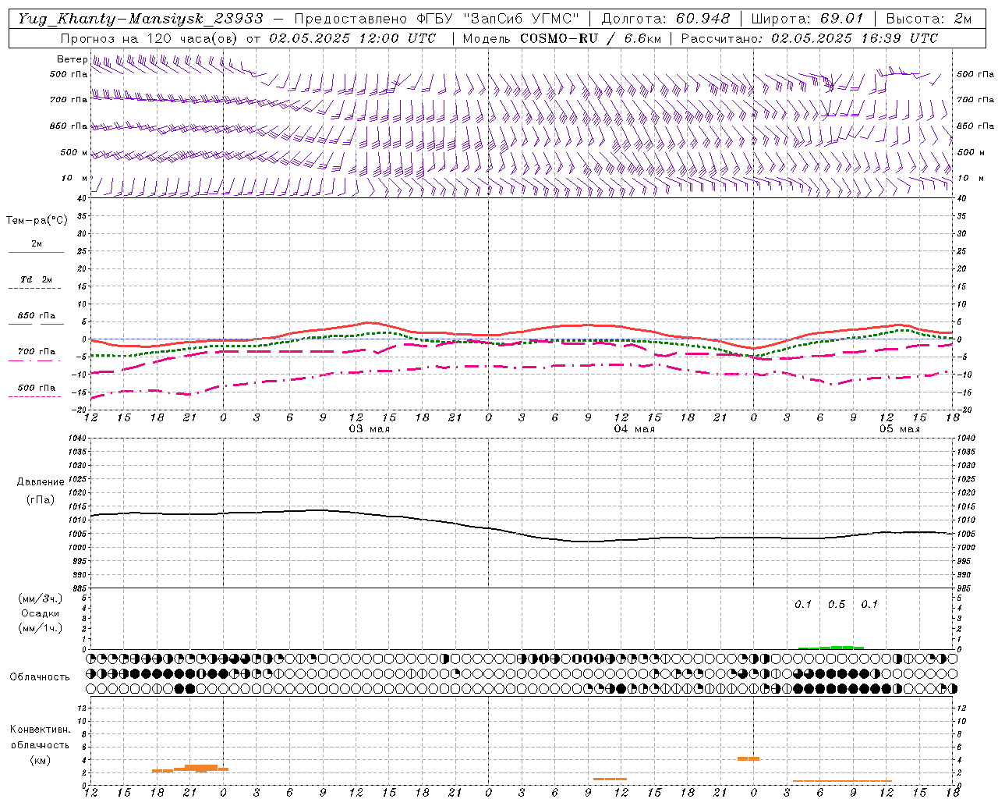
Task: Click the Широта: 69.01 header field
Action: point(807,19)
